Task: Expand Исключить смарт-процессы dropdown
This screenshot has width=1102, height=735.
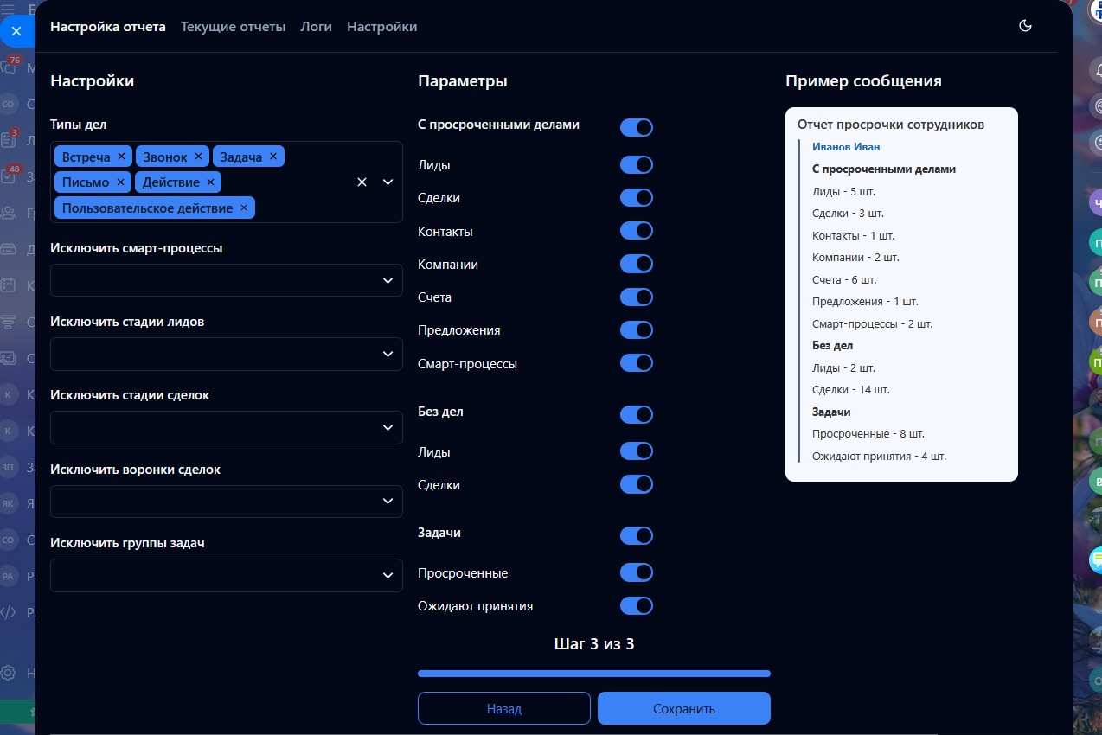Action: pos(387,281)
